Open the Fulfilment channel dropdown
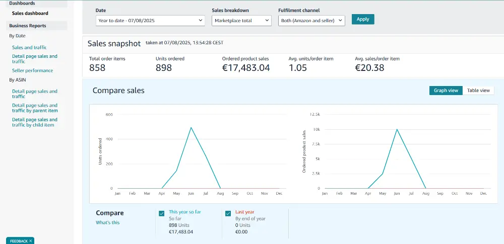 [x=311, y=21]
